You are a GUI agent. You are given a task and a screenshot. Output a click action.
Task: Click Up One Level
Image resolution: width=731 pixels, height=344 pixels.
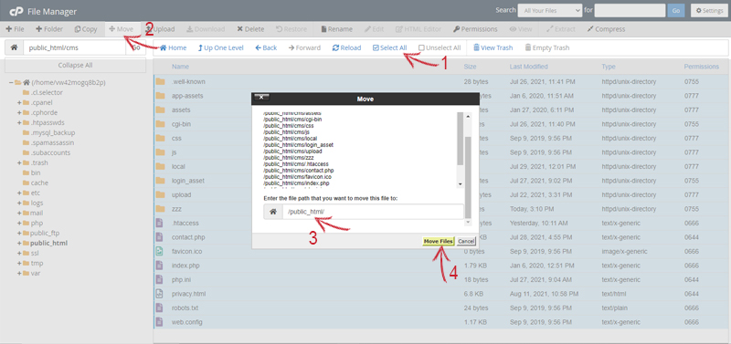[221, 47]
